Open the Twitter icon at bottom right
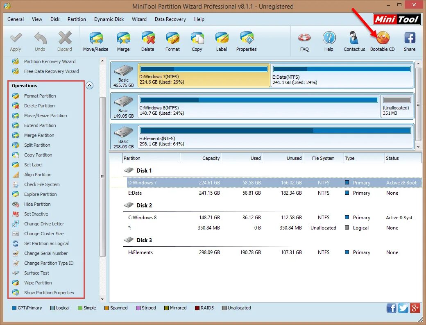 [x=403, y=308]
